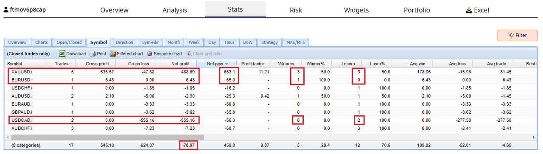Open the Stats page
Screen dimensions: 543x154
click(235, 9)
